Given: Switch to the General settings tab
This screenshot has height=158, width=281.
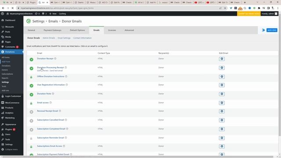Looking at the screenshot, I should [31, 30].
